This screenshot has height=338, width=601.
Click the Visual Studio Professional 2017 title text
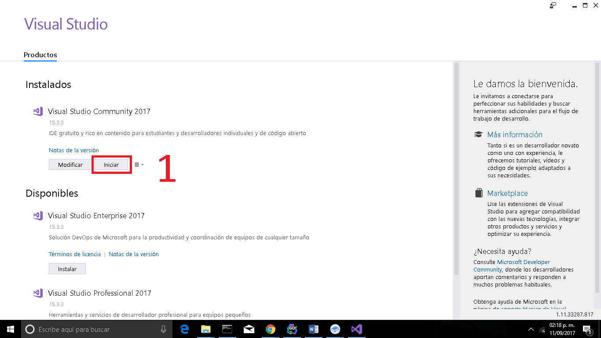[x=99, y=293]
